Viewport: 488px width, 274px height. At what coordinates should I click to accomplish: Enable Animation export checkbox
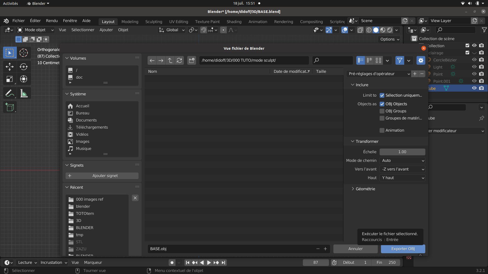[382, 130]
